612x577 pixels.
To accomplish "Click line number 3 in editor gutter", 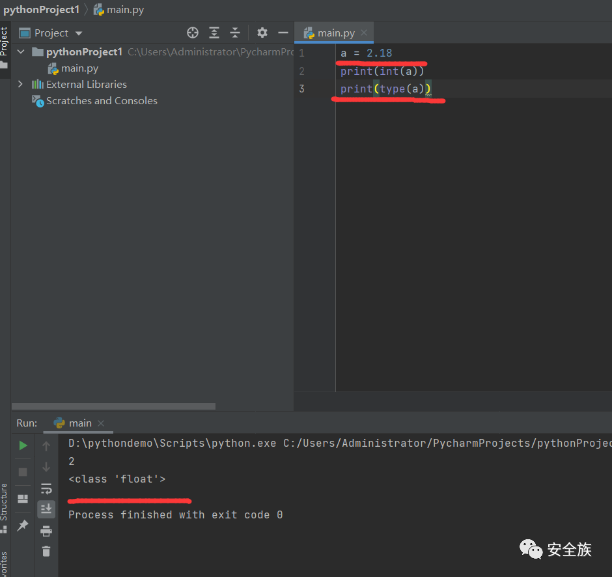I will (301, 89).
